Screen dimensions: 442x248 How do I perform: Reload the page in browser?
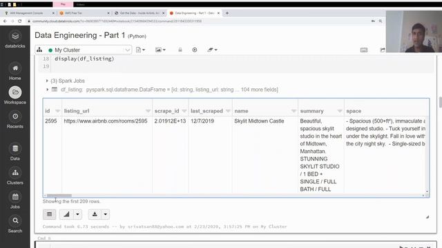pos(20,21)
